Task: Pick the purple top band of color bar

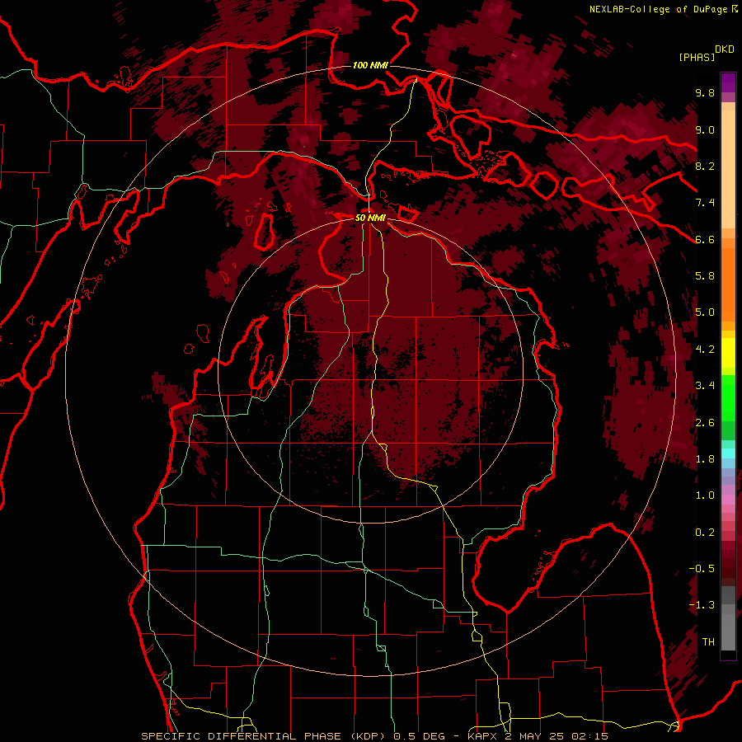Action: click(x=728, y=82)
